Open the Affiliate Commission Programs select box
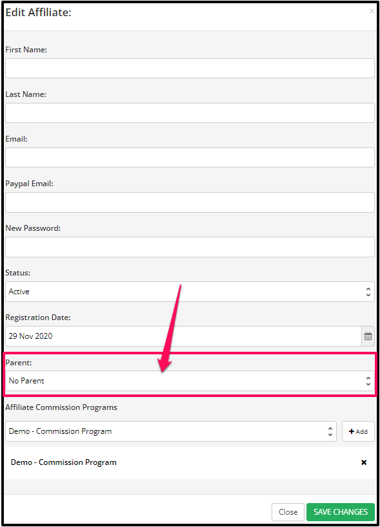 pos(171,431)
